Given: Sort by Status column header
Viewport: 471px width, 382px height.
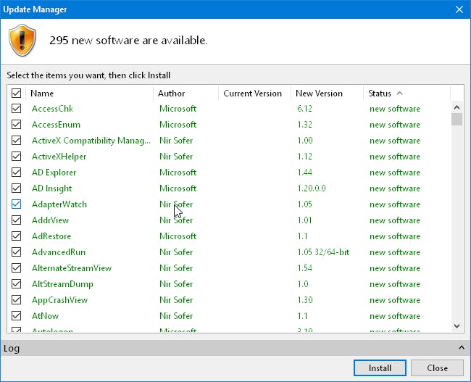Looking at the screenshot, I should [407, 94].
